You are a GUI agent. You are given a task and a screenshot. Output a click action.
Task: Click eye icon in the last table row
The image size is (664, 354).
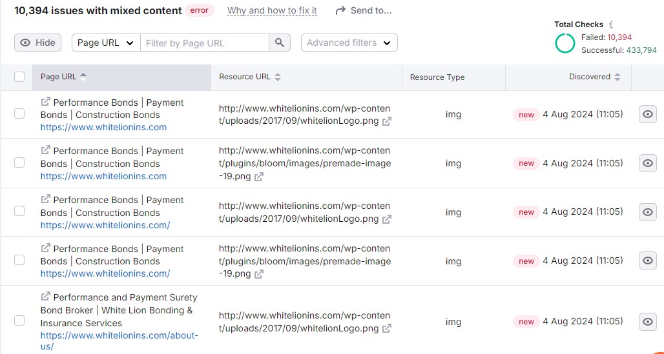[647, 321]
